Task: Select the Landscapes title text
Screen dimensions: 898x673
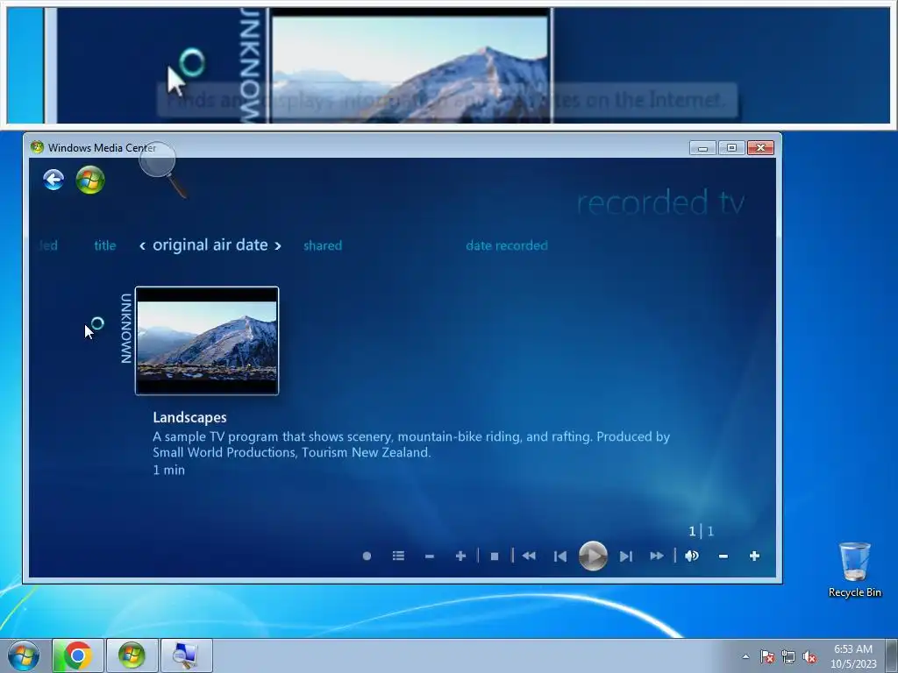Action: [x=189, y=417]
